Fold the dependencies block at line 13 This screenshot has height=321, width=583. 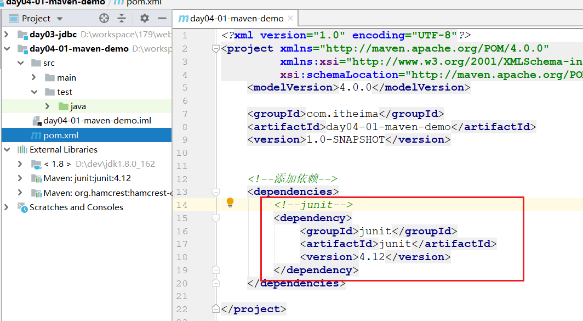click(216, 192)
